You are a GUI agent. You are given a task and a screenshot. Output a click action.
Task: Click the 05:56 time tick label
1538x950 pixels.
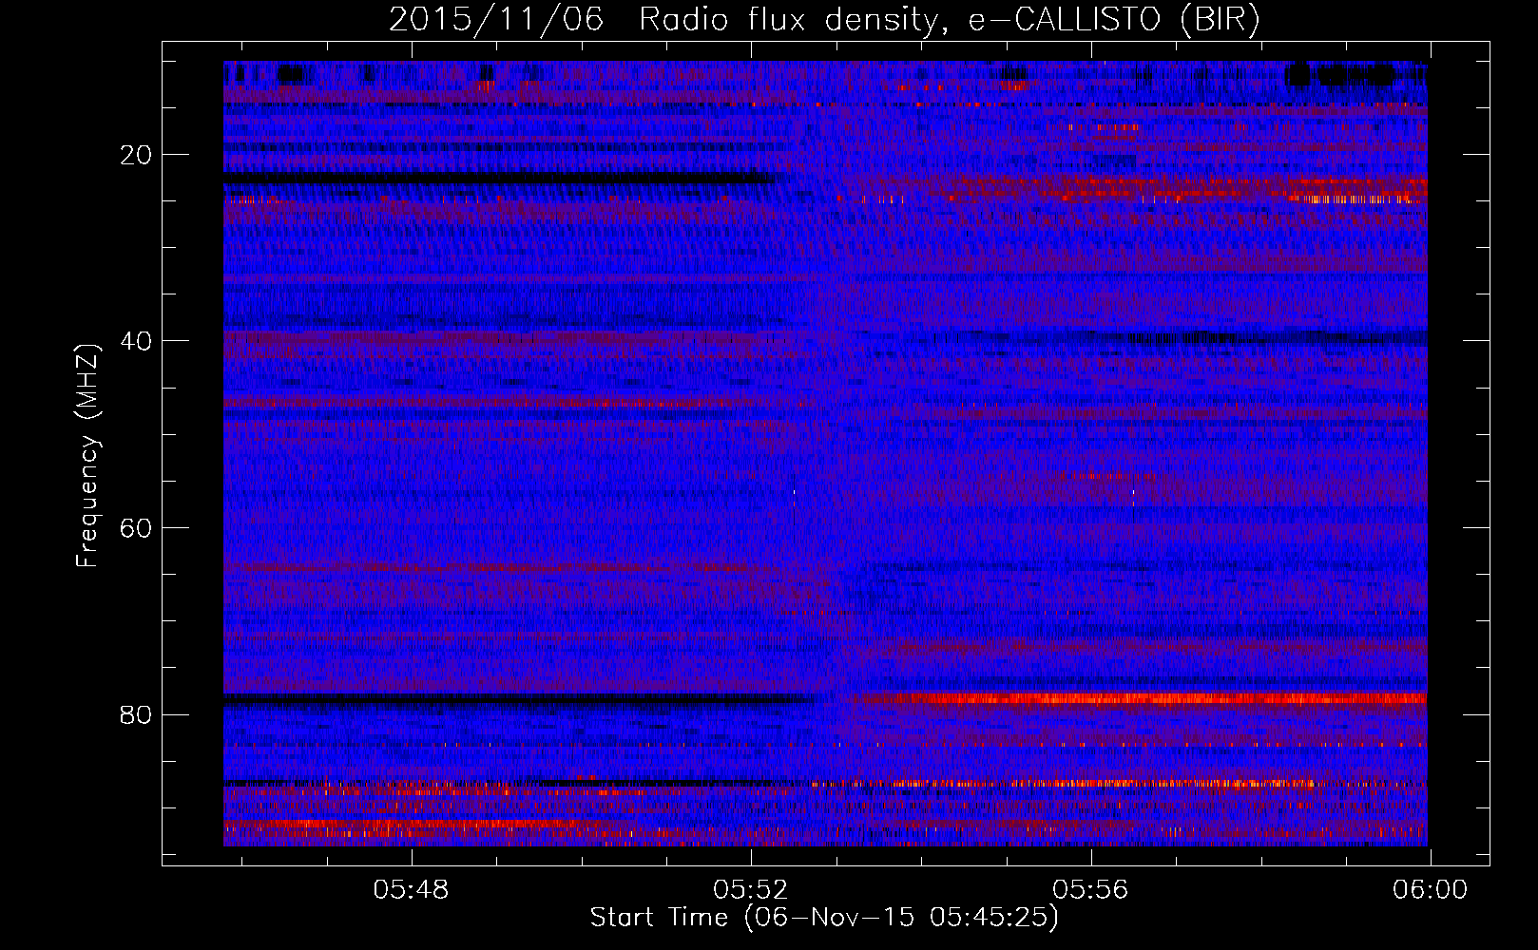pos(1091,890)
